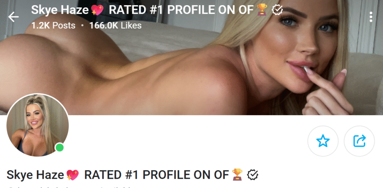Click the trophy emoji beside lower profile name
383x188 pixels.
pyautogui.click(x=238, y=175)
